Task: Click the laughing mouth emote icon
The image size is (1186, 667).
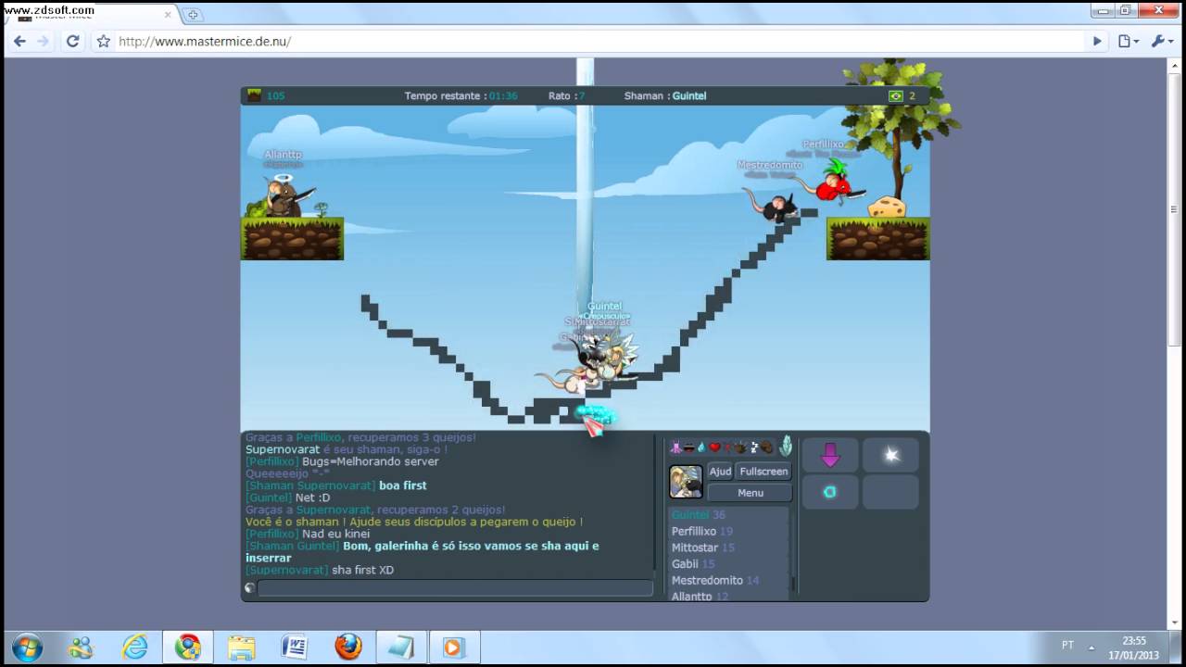Action: pyautogui.click(x=688, y=448)
